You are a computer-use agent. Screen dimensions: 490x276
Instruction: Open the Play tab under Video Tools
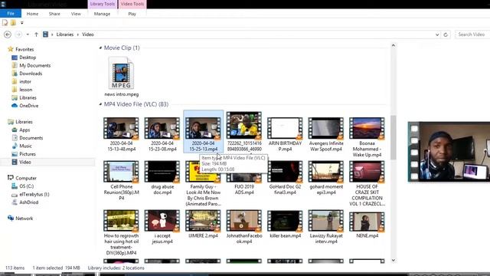pyautogui.click(x=132, y=14)
